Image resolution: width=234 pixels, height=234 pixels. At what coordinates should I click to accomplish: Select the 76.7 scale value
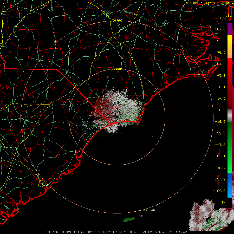[x=221, y=52]
